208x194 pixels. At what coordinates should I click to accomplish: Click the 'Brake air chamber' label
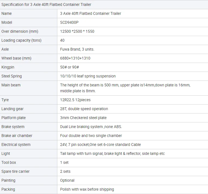tap(17, 136)
